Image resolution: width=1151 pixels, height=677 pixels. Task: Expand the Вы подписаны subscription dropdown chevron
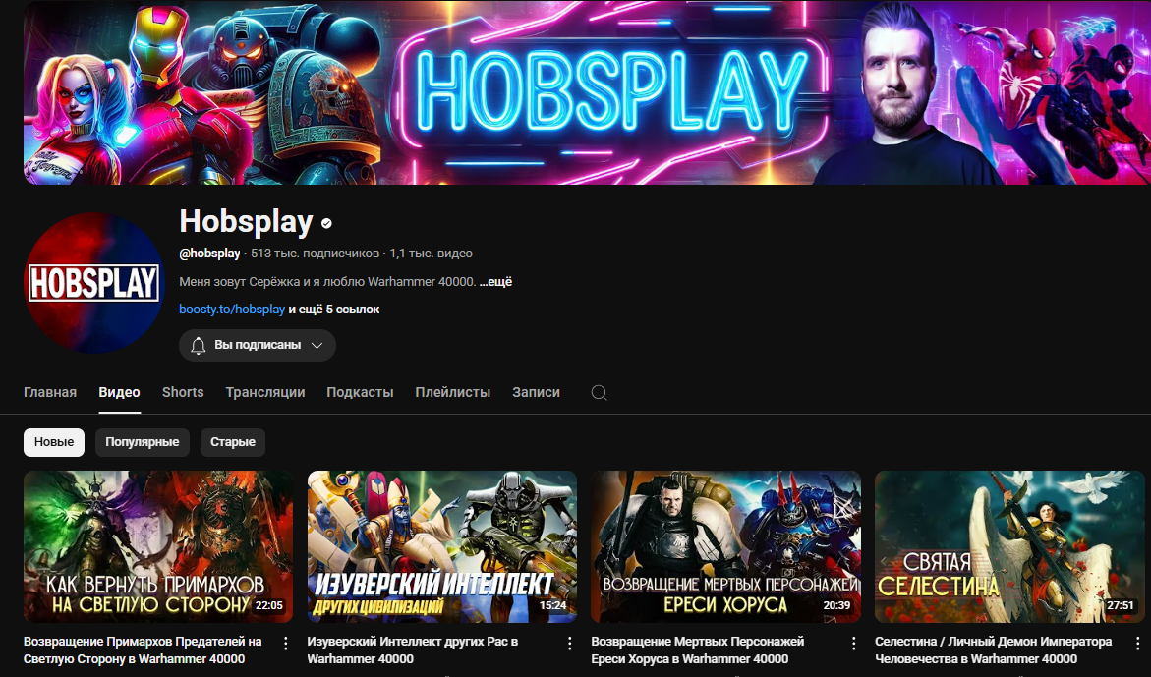317,346
